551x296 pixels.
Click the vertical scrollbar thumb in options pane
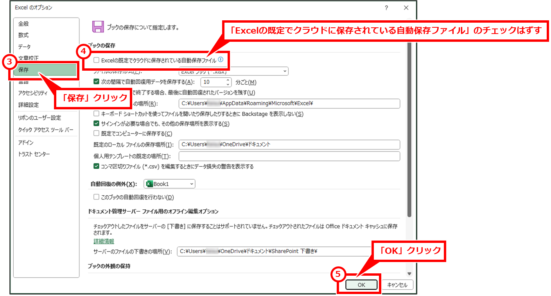[409, 129]
